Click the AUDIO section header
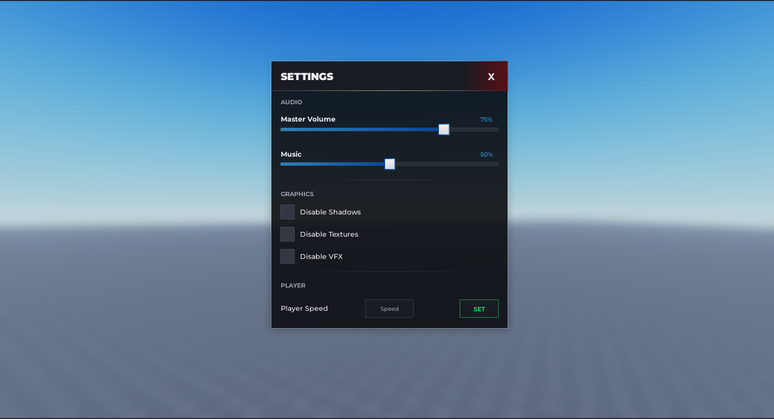774x419 pixels. (291, 102)
